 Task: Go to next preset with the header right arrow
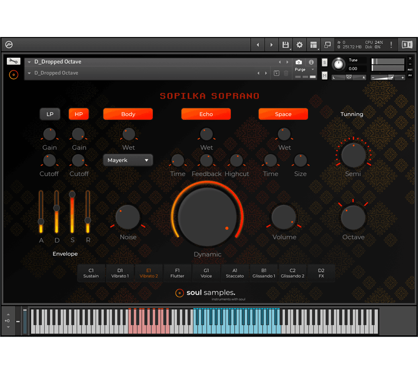pos(272,45)
